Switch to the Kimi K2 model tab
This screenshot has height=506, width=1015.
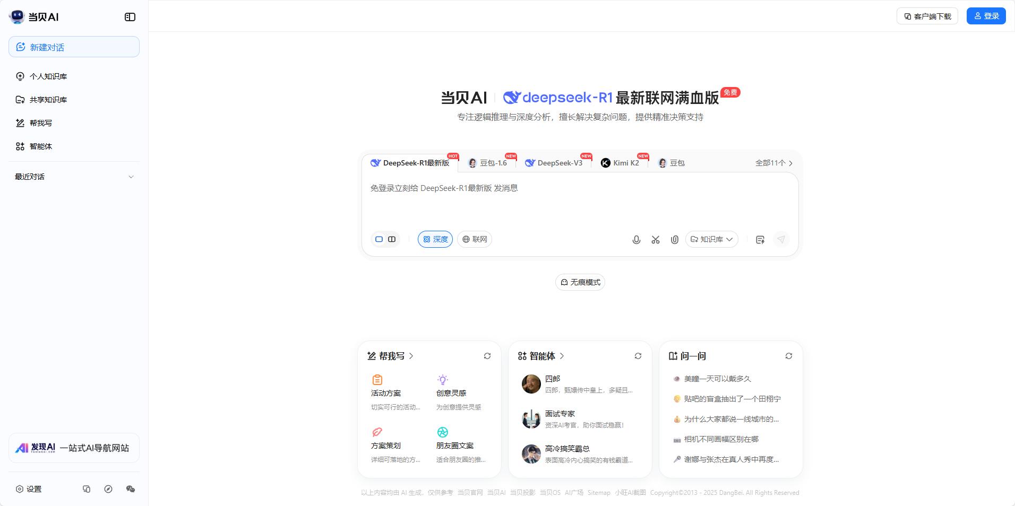point(620,163)
